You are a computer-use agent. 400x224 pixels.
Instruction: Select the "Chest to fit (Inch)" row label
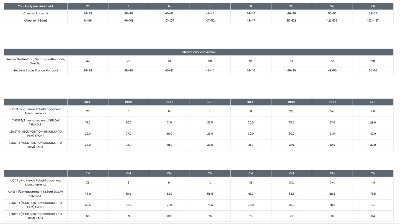coord(36,13)
